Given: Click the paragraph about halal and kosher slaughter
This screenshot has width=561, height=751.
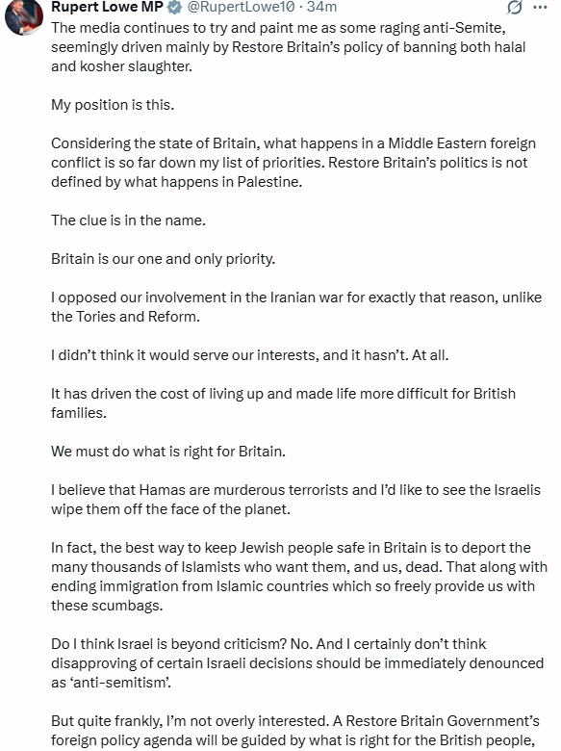Looking at the screenshot, I should [289, 47].
